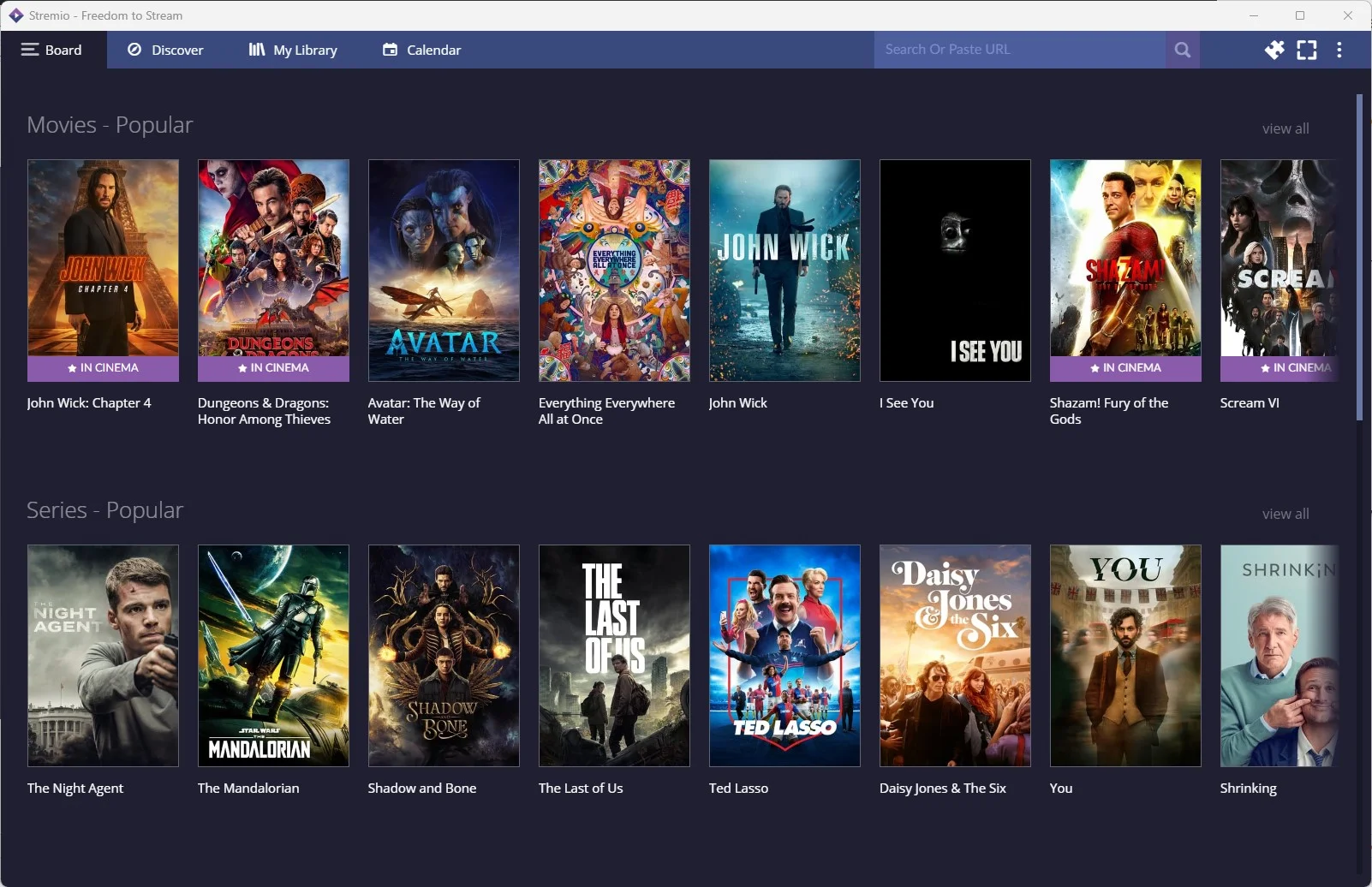1372x887 pixels.
Task: Select the You series poster
Action: pyautogui.click(x=1125, y=655)
